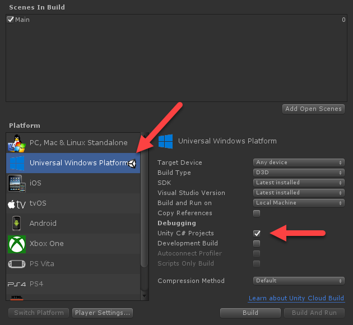Screen dimensions: 353x325
Task: Uncheck the Main scene checkbox
Action: [10, 20]
